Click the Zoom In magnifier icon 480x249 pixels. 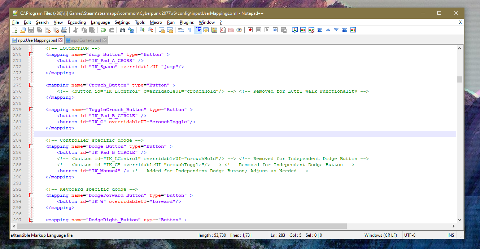pos(142,30)
